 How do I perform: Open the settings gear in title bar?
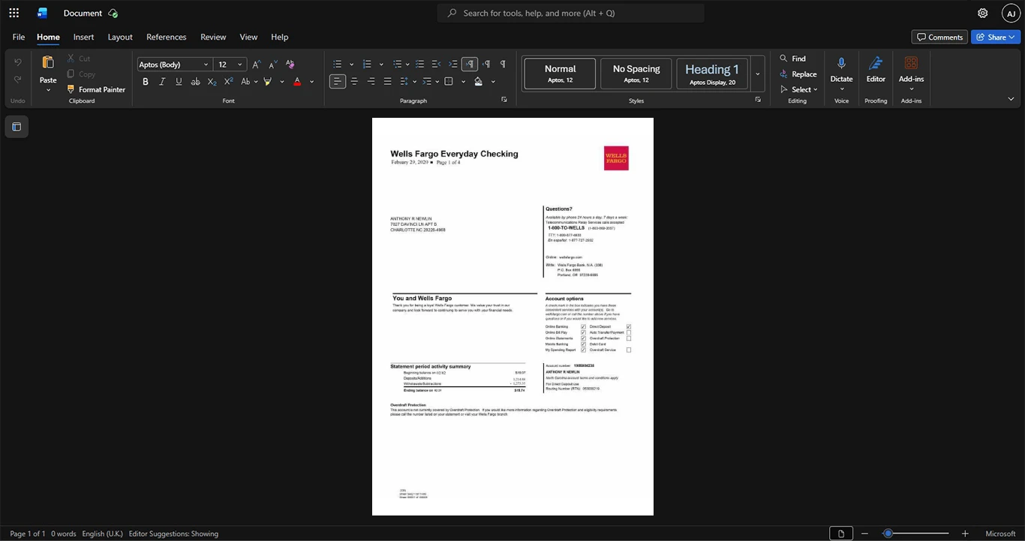982,13
